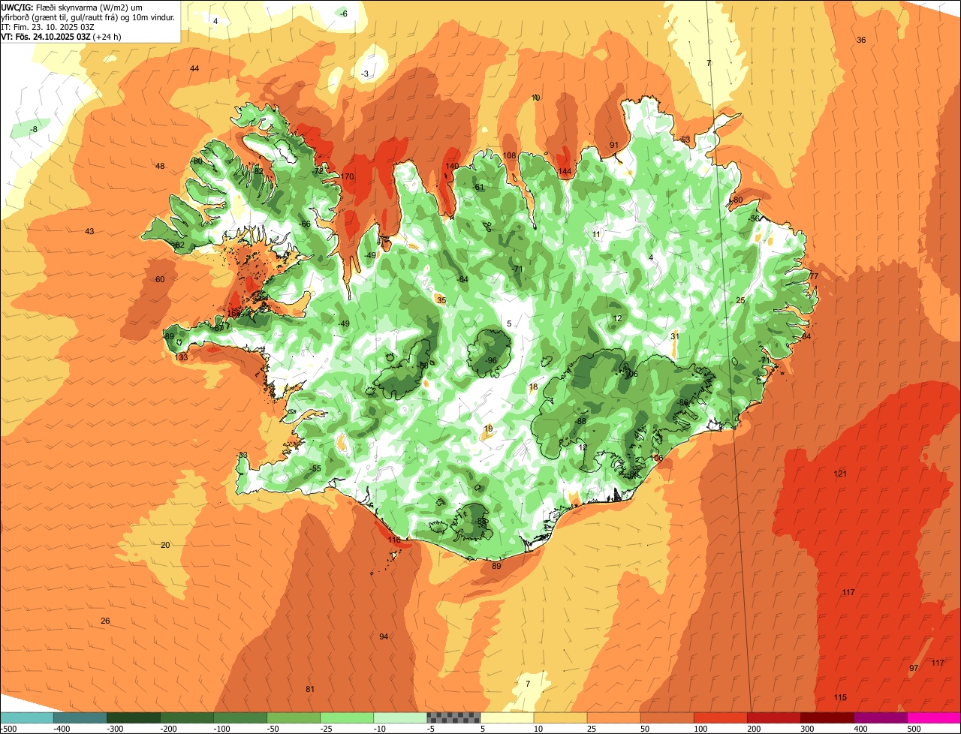Screen dimensions: 961x734
Task: Click the map value 43 in the western ocean
Action: 89,232
